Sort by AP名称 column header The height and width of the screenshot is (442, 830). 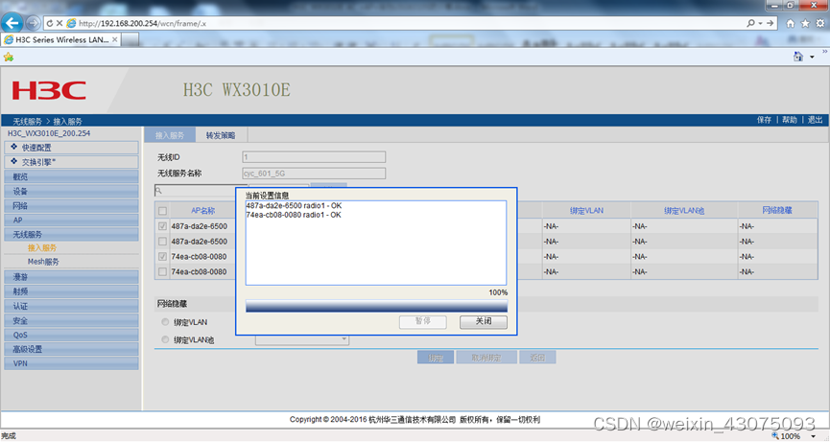pos(202,211)
